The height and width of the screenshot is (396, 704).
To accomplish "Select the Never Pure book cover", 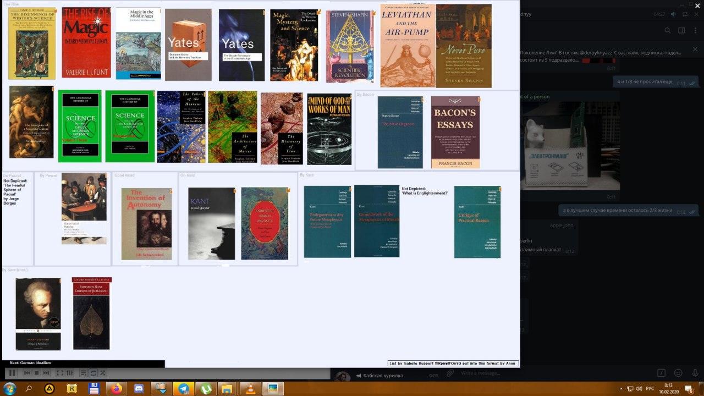I will coord(464,46).
